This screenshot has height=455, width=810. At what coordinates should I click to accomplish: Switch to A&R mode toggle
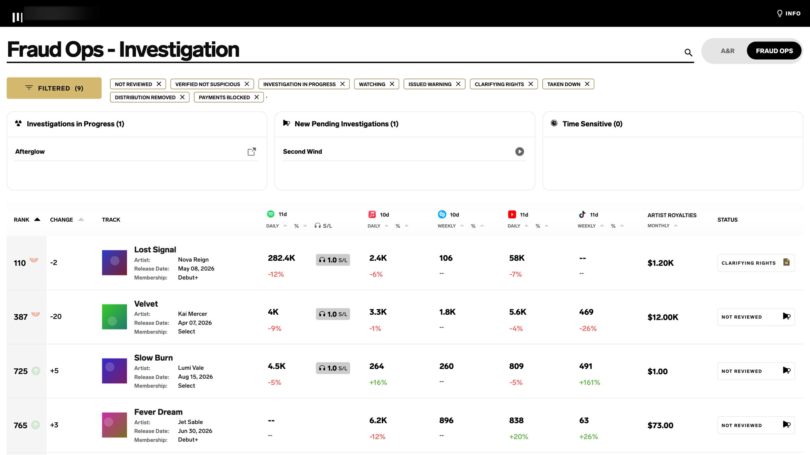point(727,51)
